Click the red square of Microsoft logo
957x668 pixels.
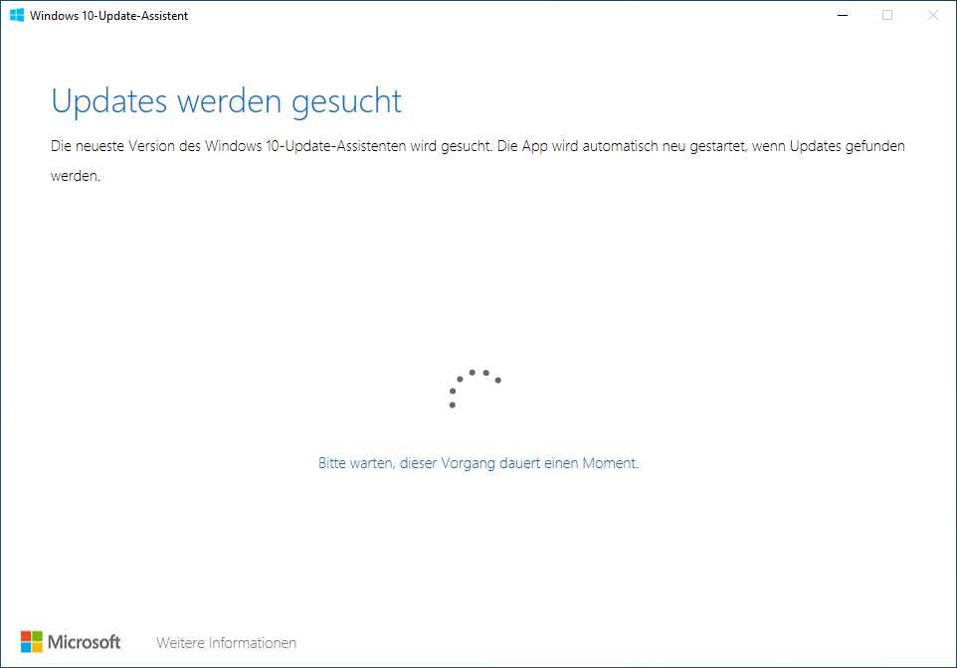pos(26,636)
